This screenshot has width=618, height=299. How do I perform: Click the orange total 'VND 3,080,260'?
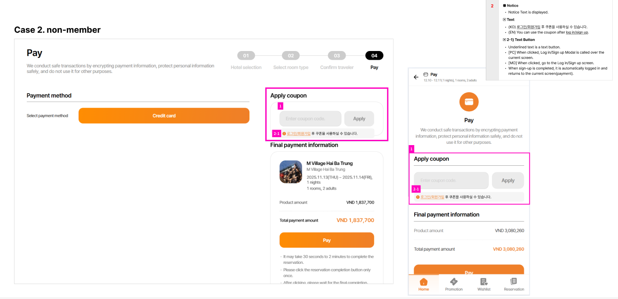pos(509,249)
